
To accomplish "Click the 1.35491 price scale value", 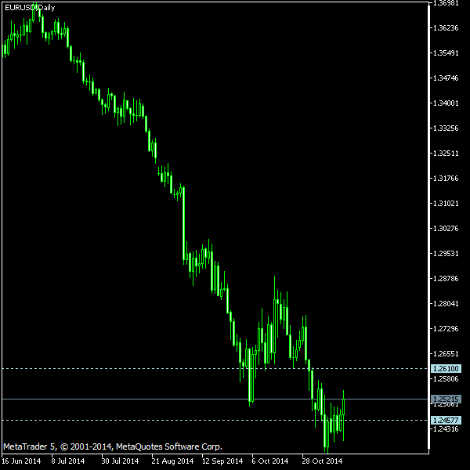I will 446,53.
